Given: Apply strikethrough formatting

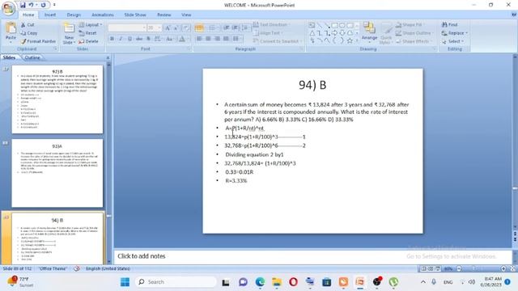Looking at the screenshot, I should pyautogui.click(x=139, y=39).
